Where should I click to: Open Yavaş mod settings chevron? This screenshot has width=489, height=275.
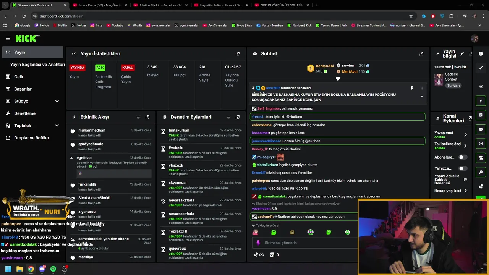[465, 135]
